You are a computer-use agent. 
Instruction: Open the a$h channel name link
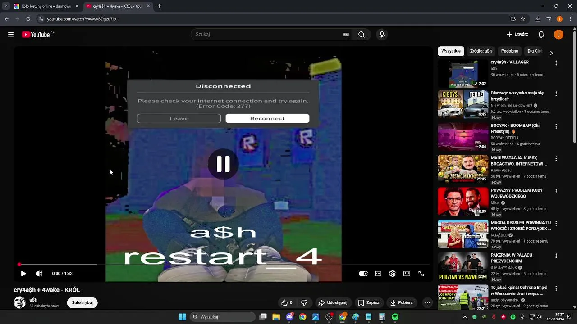[33, 300]
